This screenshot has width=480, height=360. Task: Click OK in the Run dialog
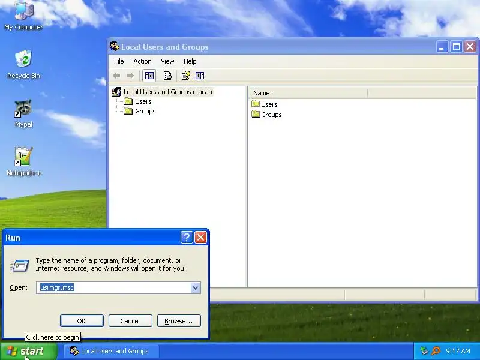[x=82, y=321]
